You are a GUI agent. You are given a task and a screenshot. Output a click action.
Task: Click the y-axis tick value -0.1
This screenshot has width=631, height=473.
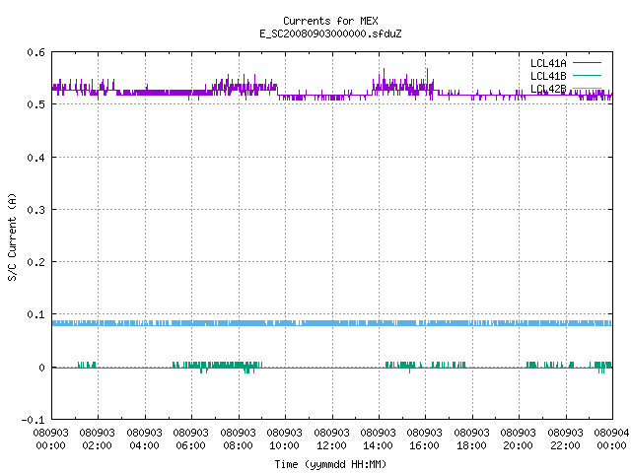pos(33,420)
